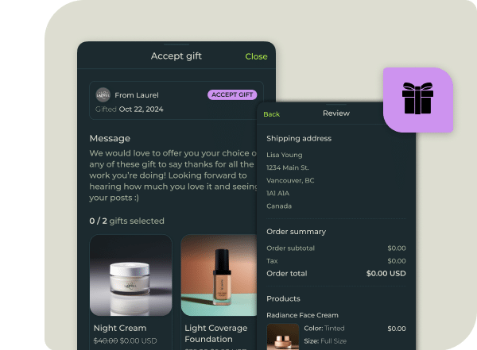Viewport: 477px width, 350px height.
Task: Click the Radiance Face Cream product name
Action: [x=302, y=315]
